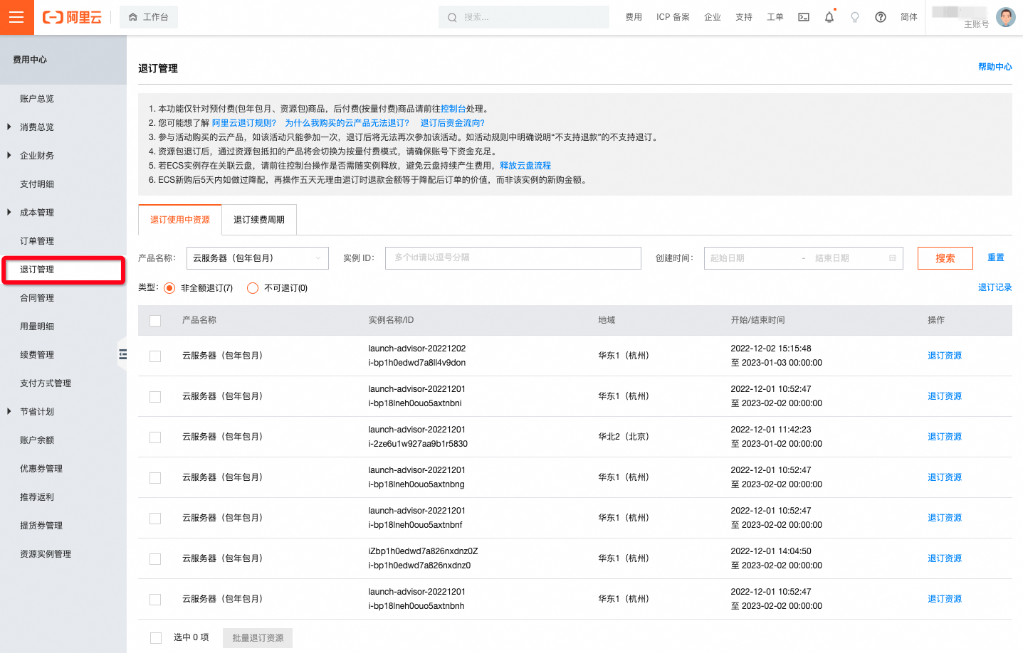Open 订单管理 in the sidebar
The image size is (1023, 653).
37,241
